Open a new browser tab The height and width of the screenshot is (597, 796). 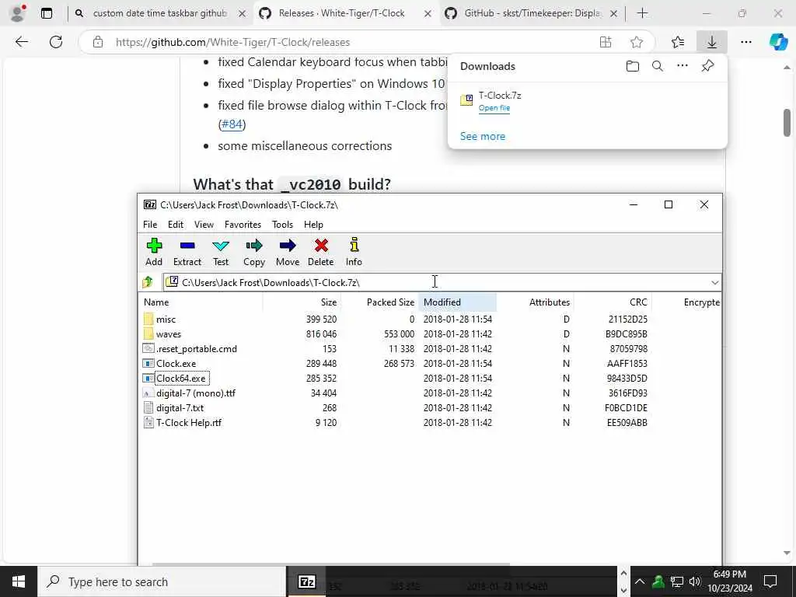pos(642,13)
